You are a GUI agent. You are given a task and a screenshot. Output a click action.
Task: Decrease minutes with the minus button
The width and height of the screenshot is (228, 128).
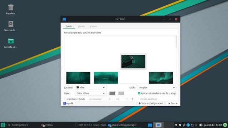[x=127, y=99]
